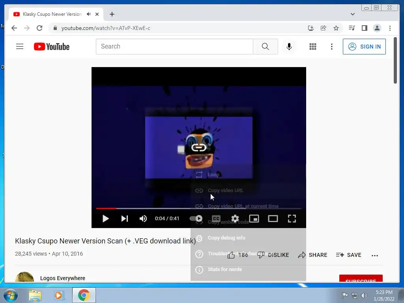Switch to theater mode
This screenshot has width=404, height=303.
coord(273,219)
